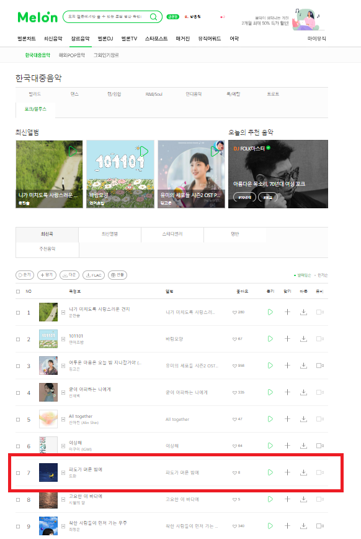Download song 5 All together
Image resolution: width=361 pixels, height=539 pixels.
pos(303,419)
